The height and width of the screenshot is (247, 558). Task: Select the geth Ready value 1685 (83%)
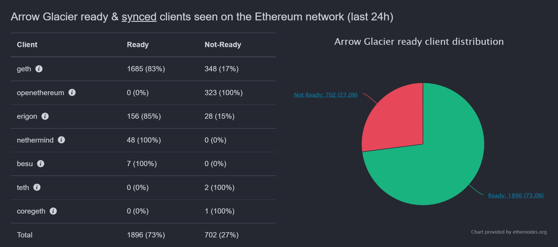tap(146, 69)
